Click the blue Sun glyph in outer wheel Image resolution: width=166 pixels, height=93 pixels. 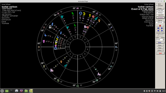[x=81, y=13]
